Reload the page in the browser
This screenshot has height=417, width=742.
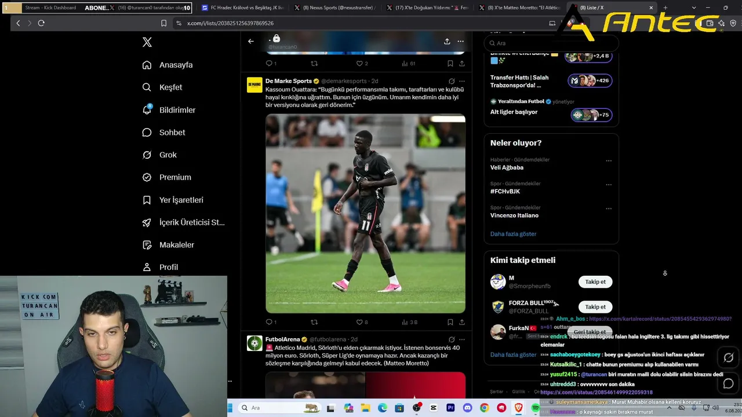41,23
